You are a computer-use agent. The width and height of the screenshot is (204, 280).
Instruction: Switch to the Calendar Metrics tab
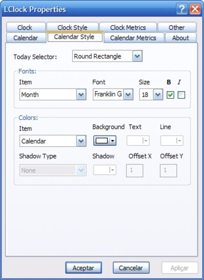click(132, 38)
